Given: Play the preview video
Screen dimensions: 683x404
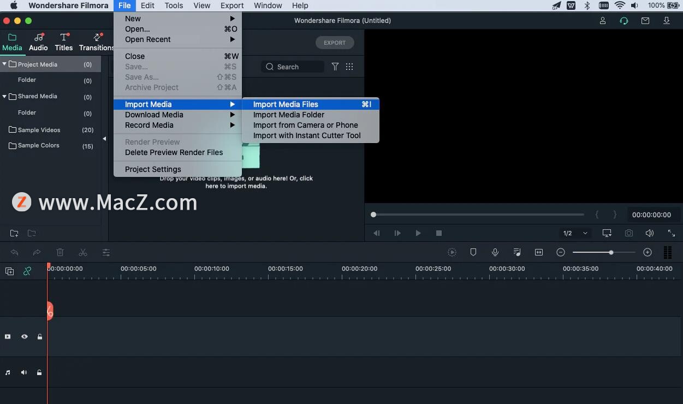Looking at the screenshot, I should click(x=418, y=233).
